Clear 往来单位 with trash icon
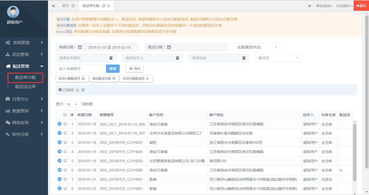 (111, 58)
